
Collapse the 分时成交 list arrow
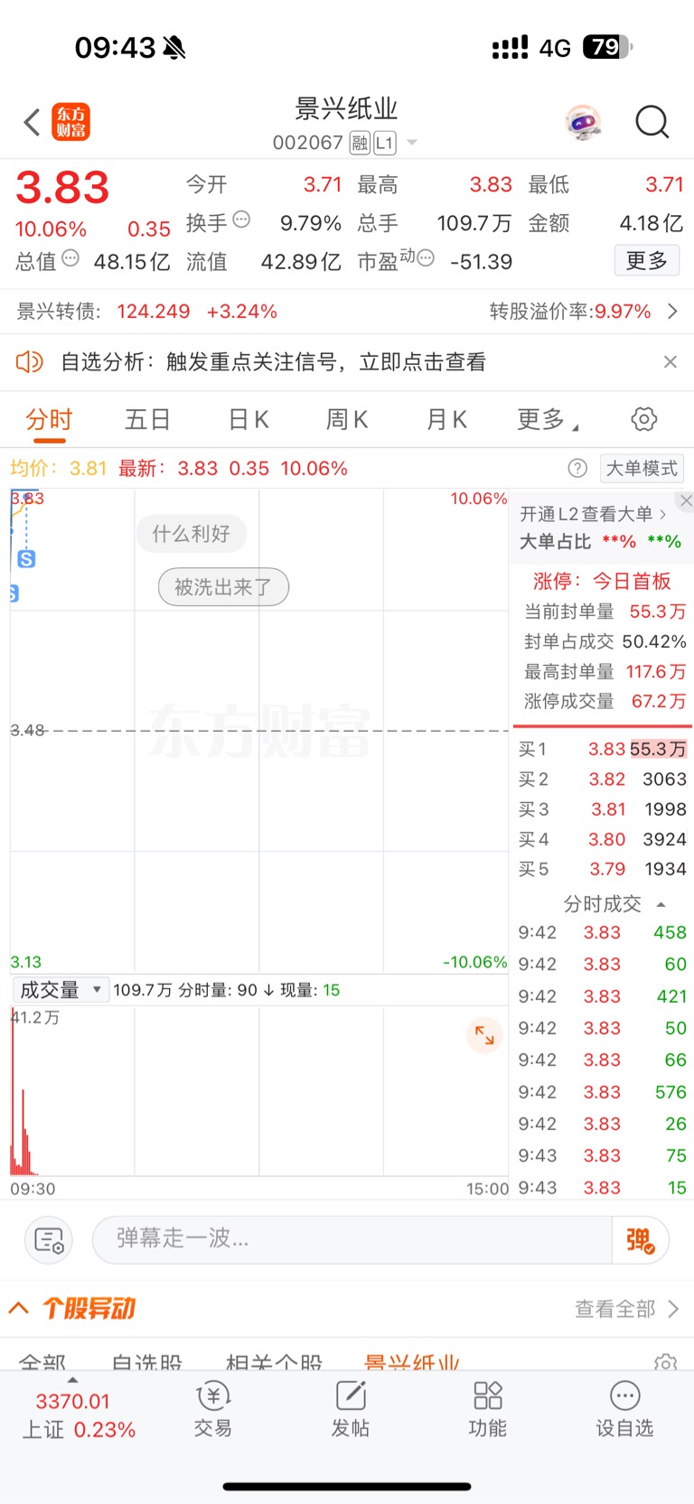pos(661,904)
